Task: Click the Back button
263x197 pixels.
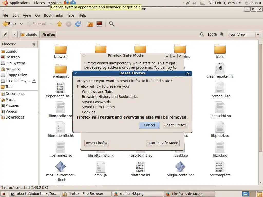Action: click(x=10, y=24)
